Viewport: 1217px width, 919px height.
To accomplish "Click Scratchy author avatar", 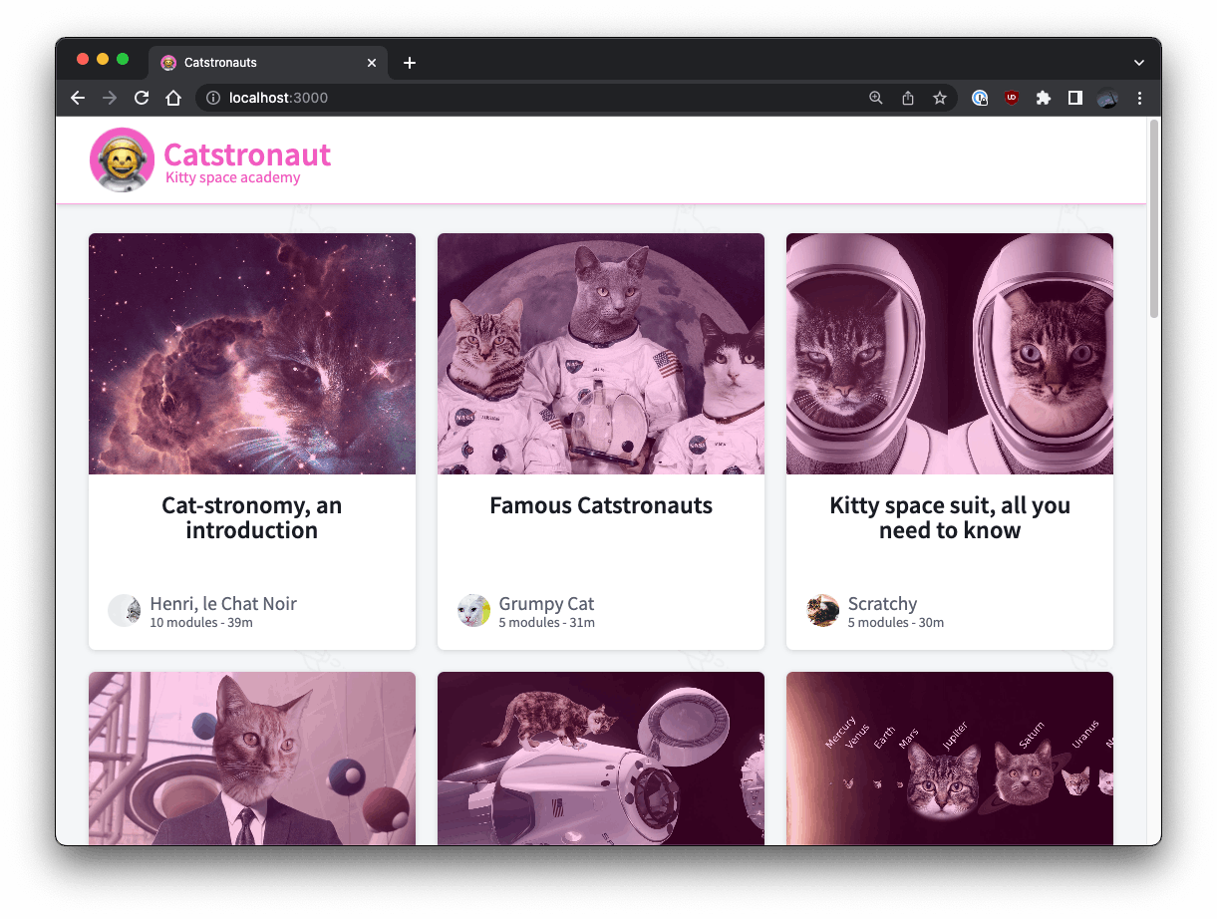I will [x=822, y=610].
